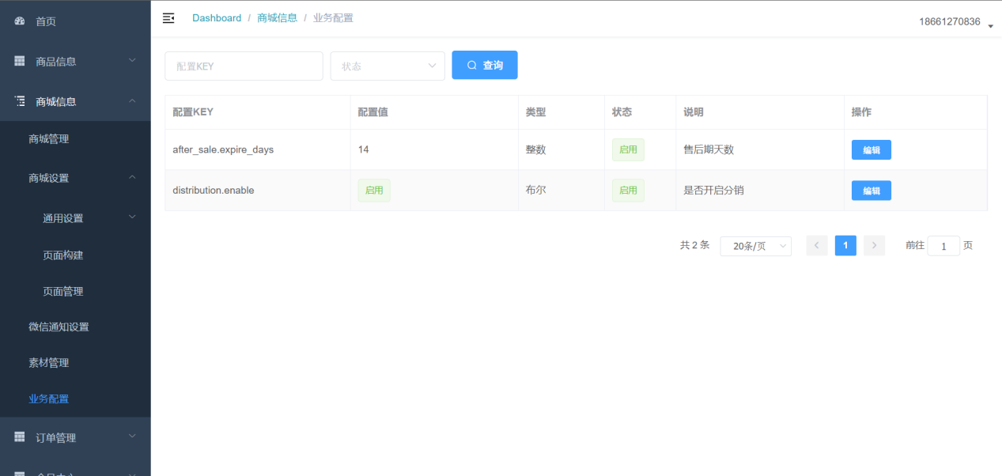
Task: Go to the previous page arrow
Action: (817, 246)
